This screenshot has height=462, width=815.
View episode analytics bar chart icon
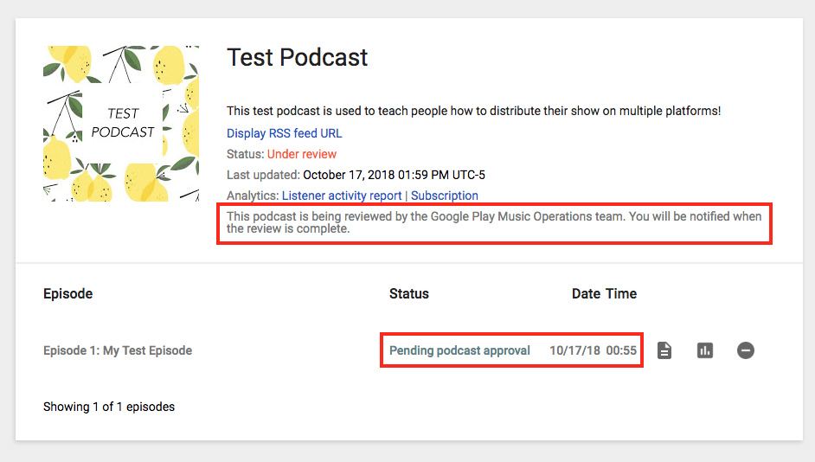(705, 350)
